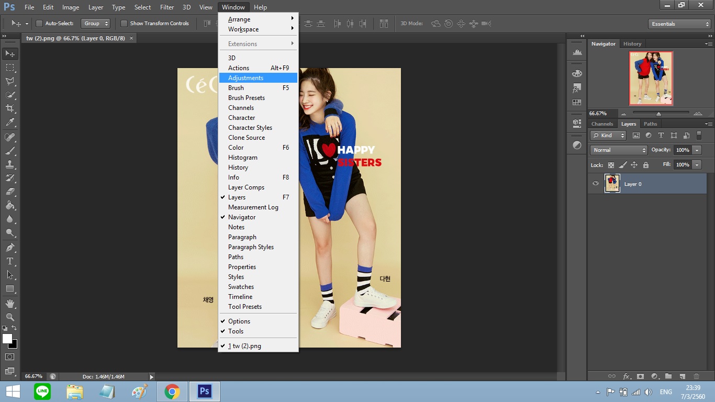The width and height of the screenshot is (715, 402).
Task: Hide Layer 0 using eye icon
Action: (x=596, y=184)
